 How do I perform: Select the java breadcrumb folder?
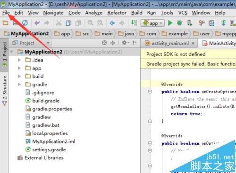[x=126, y=33]
